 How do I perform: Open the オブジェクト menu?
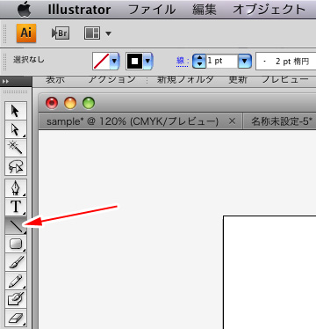coord(269,10)
